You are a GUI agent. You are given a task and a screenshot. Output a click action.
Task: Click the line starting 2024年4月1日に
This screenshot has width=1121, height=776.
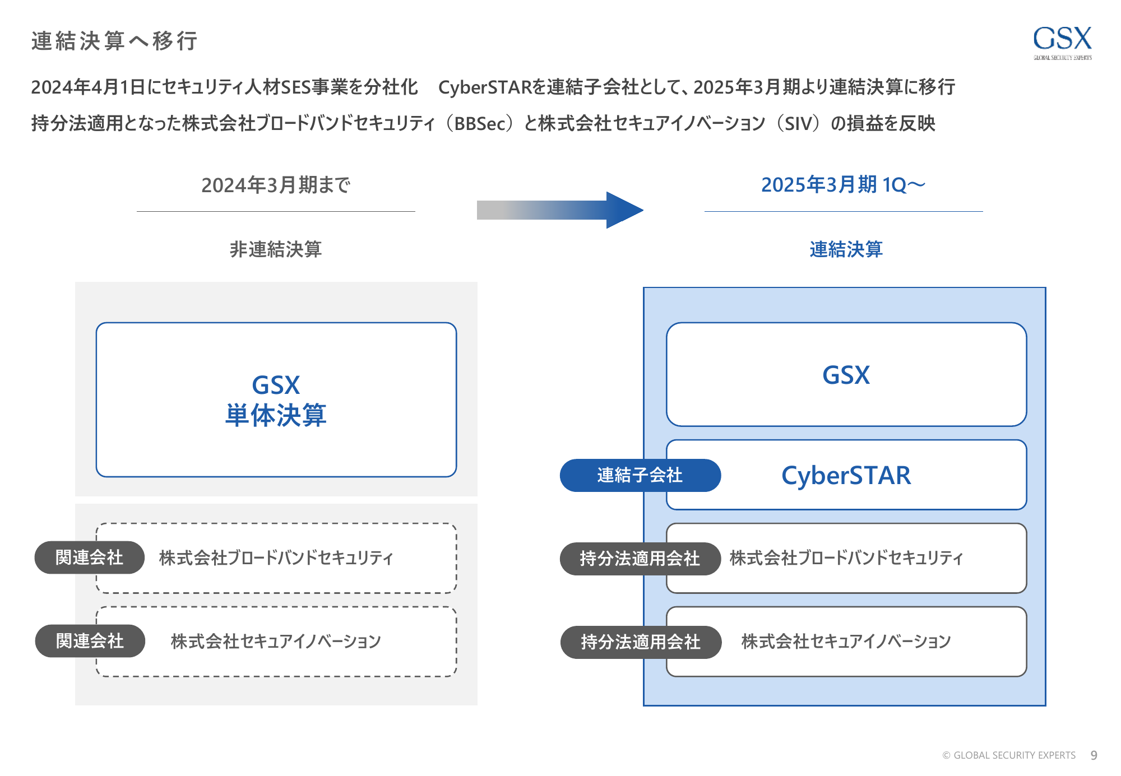coord(493,87)
